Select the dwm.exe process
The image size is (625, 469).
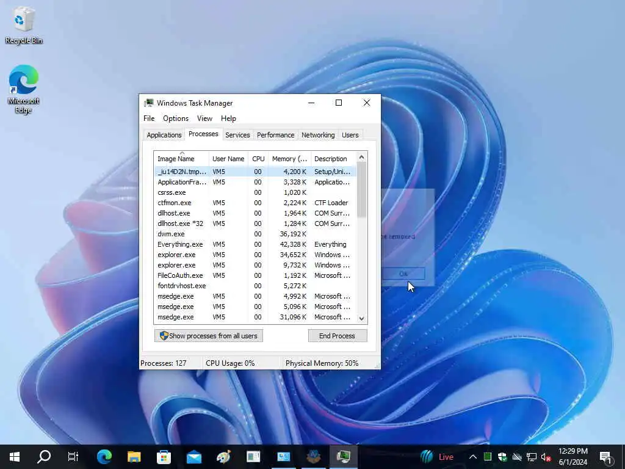(255, 234)
